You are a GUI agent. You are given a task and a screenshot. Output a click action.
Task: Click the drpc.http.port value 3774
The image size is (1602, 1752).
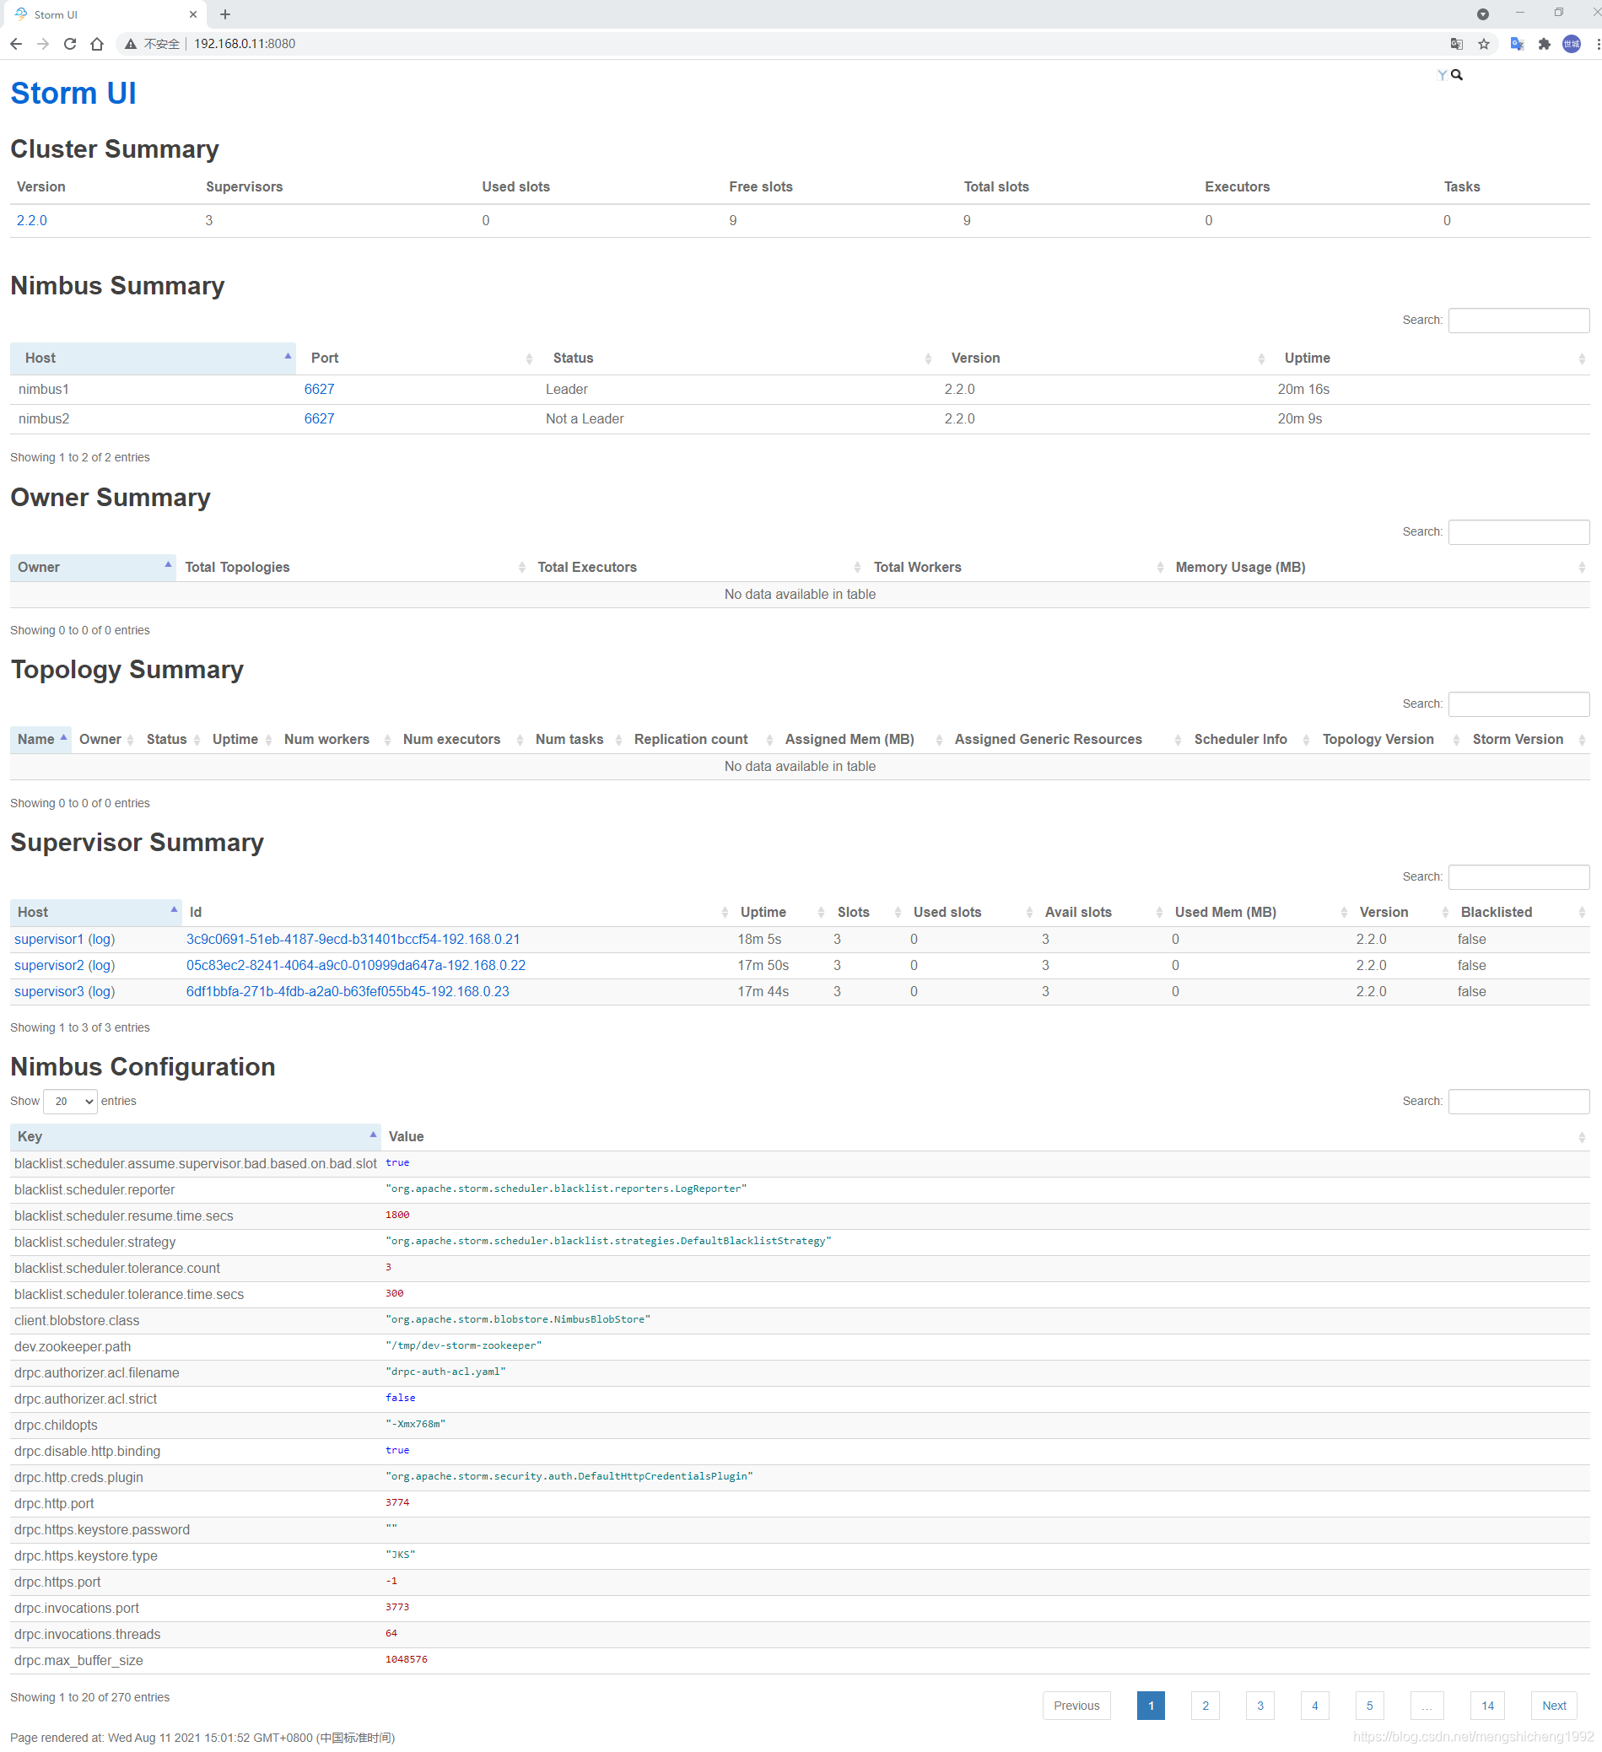(397, 1501)
